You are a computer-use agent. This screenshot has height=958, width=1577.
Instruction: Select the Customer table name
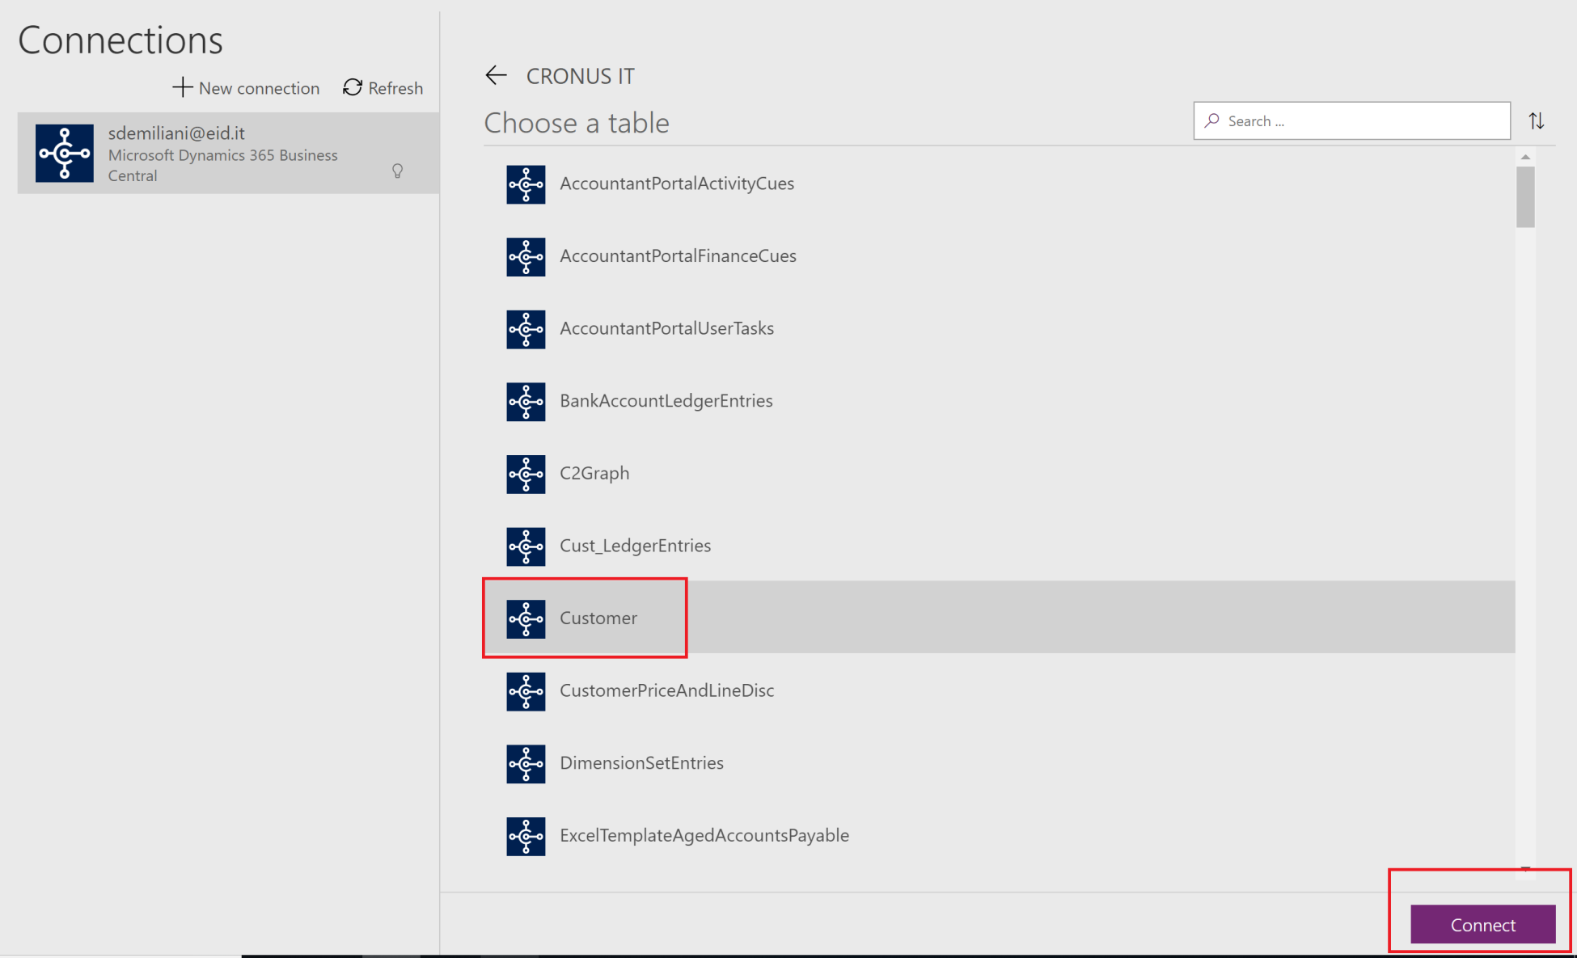point(598,618)
